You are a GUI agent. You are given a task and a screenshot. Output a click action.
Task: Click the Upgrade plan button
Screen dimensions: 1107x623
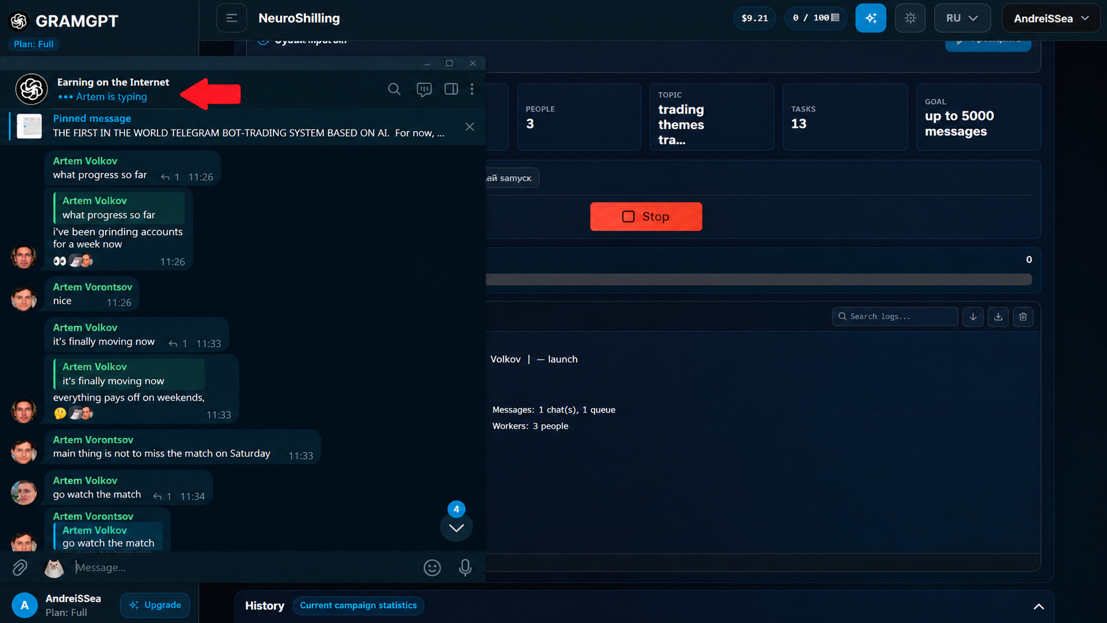tap(155, 605)
